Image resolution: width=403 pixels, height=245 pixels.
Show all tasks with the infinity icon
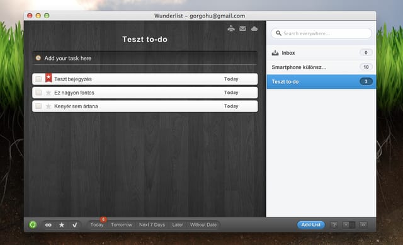(x=48, y=225)
